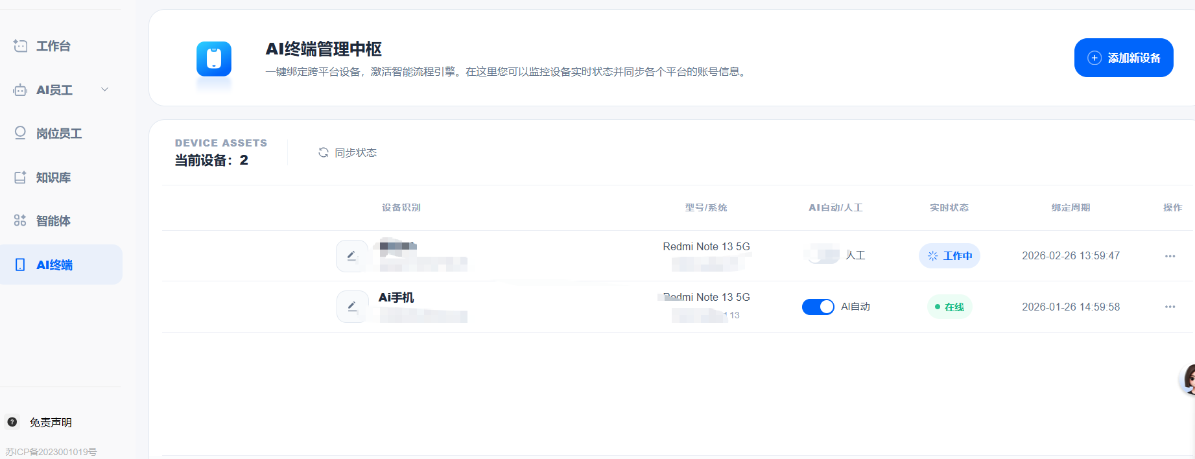Image resolution: width=1195 pixels, height=459 pixels.
Task: Click the blue AI terminal phone logo
Action: [x=213, y=59]
